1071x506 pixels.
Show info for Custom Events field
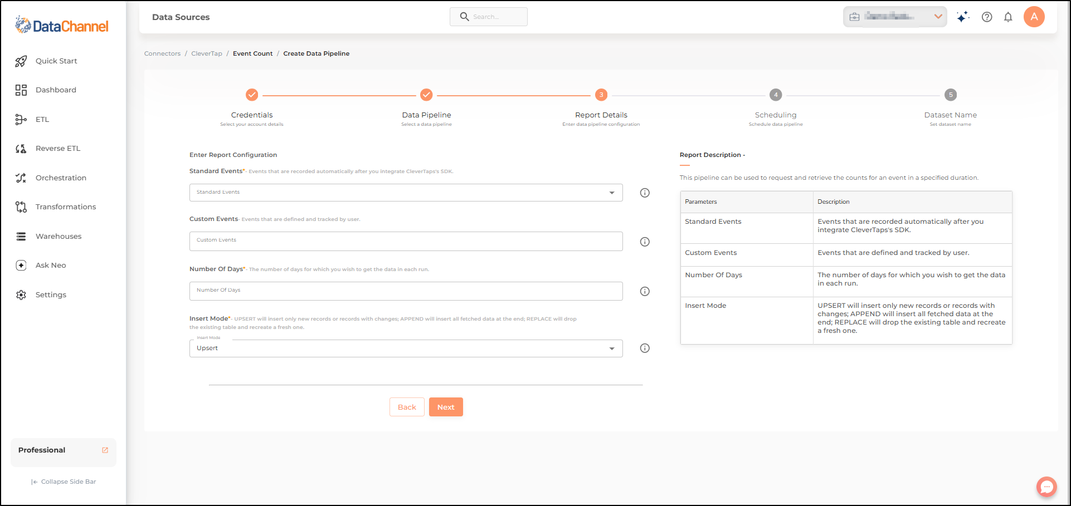[645, 242]
